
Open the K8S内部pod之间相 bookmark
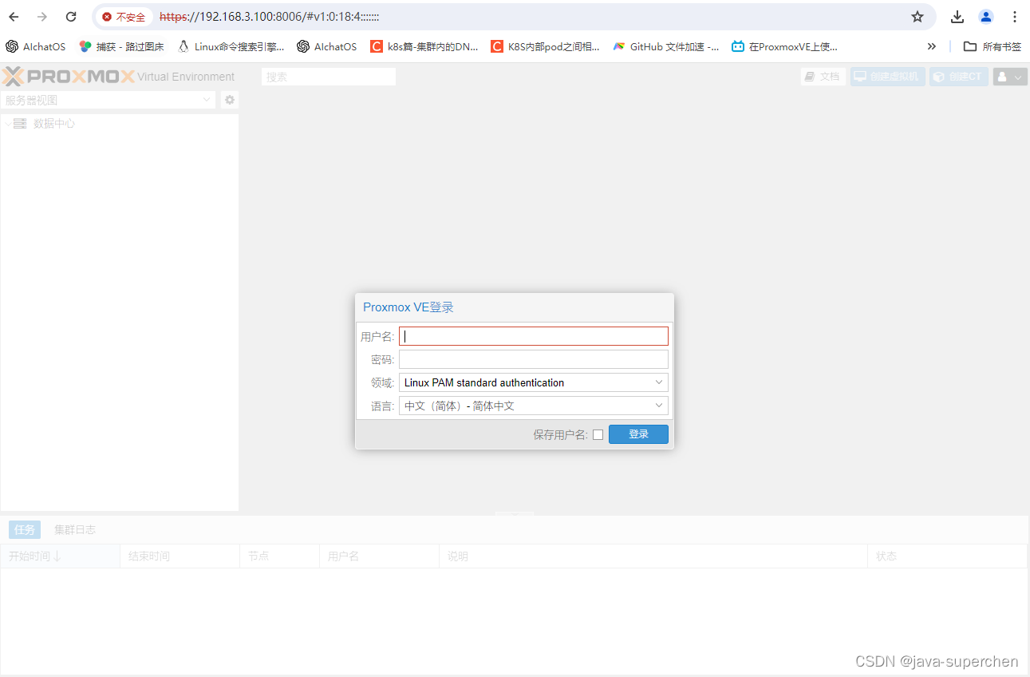[545, 46]
